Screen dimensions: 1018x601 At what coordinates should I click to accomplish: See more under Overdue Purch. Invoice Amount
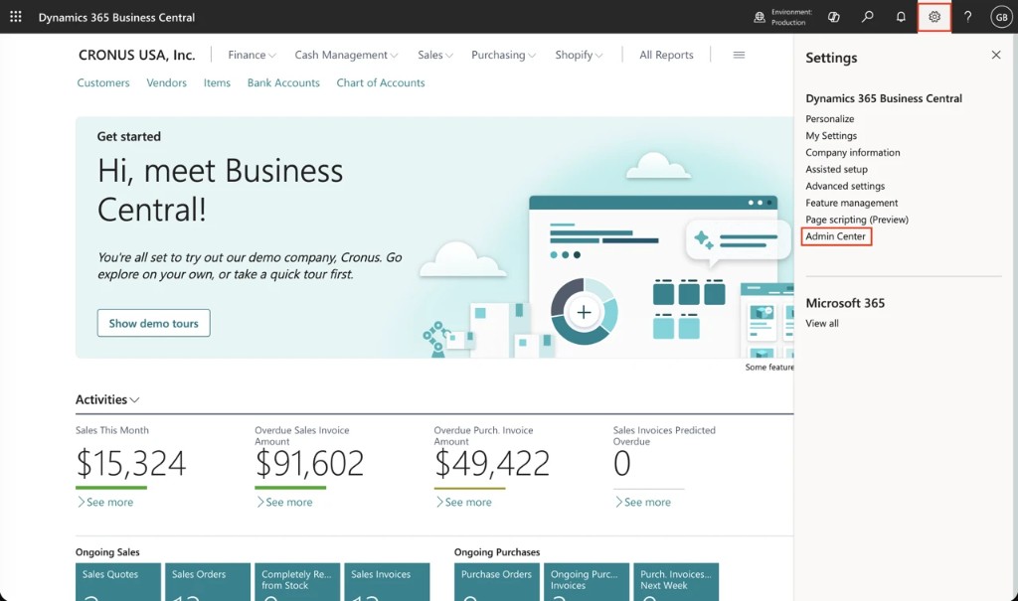point(463,503)
